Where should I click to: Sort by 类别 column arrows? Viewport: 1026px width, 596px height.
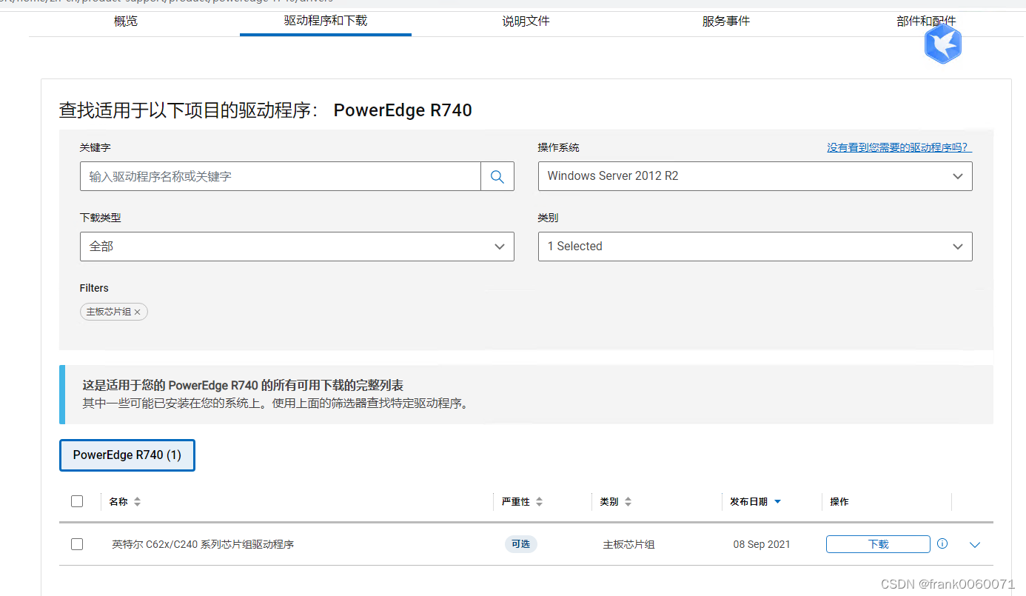[x=628, y=501]
